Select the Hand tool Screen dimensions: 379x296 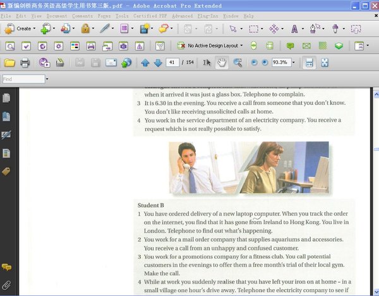222,62
